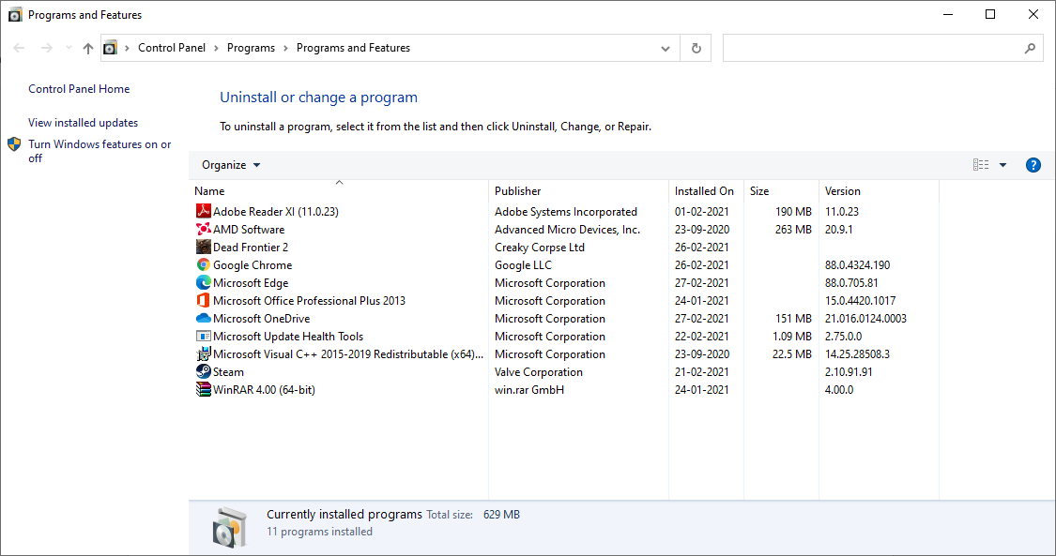Screen dimensions: 1056x556
Task: Open View installed updates link
Action: 83,123
